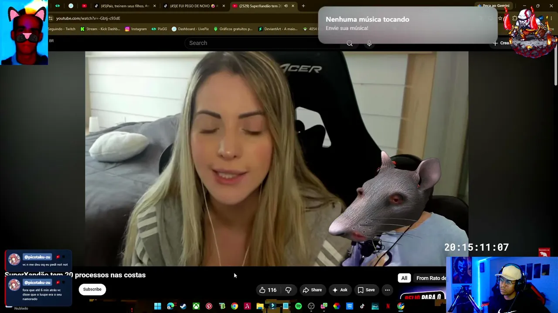Open Prime Video from the taskbar

[x=350, y=306]
